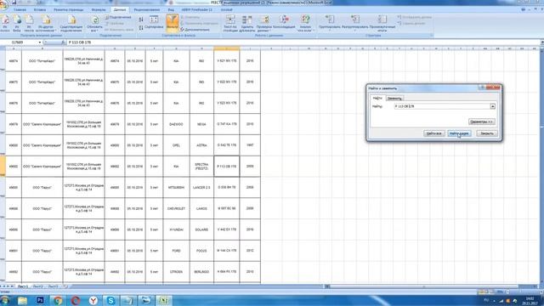The image size is (544, 306).
Task: Switch to sheet tab Лист2
Action: 37,286
